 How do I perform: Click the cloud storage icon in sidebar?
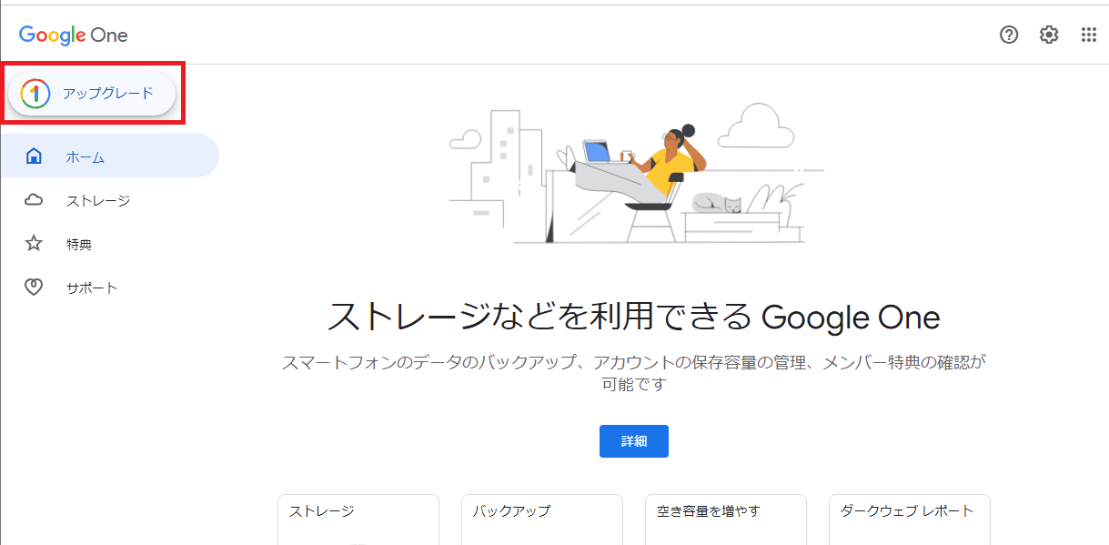point(34,200)
